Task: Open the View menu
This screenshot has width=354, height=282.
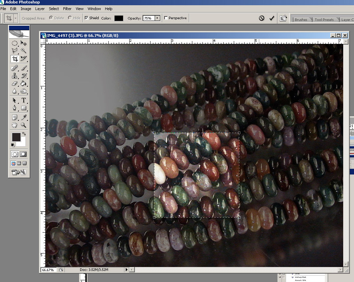Action: point(79,9)
